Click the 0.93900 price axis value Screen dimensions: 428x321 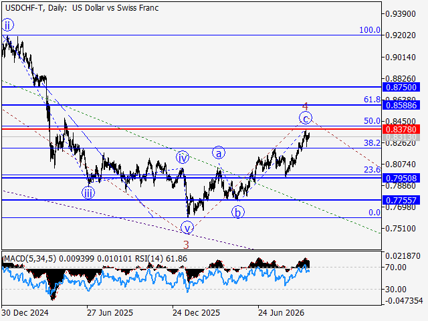point(401,13)
